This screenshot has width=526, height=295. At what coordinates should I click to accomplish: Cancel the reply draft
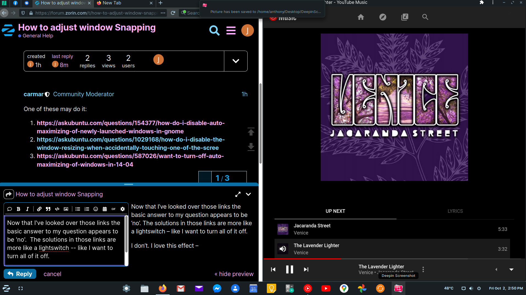52,274
